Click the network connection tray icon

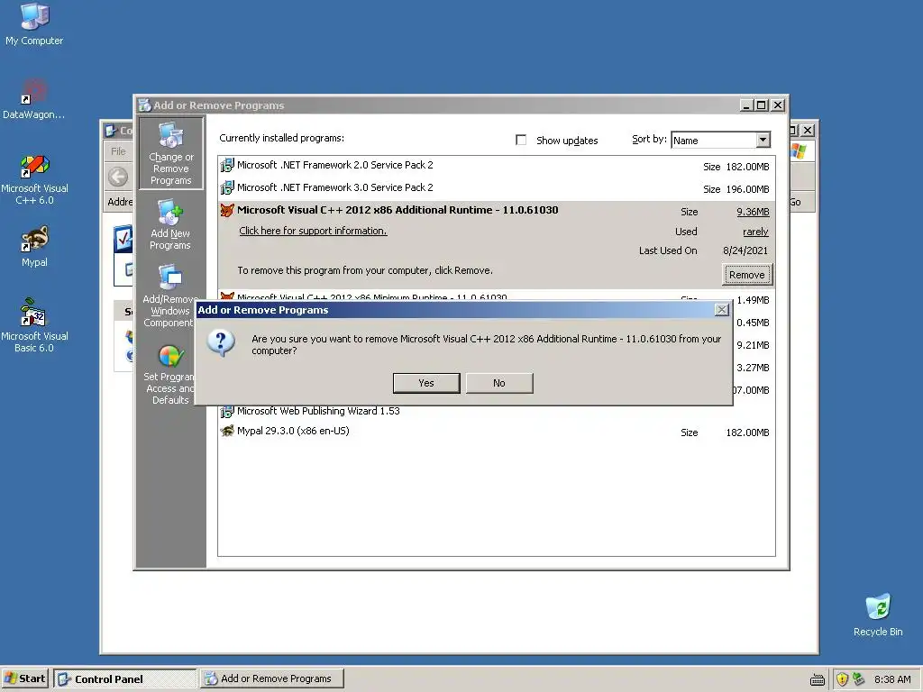click(859, 679)
